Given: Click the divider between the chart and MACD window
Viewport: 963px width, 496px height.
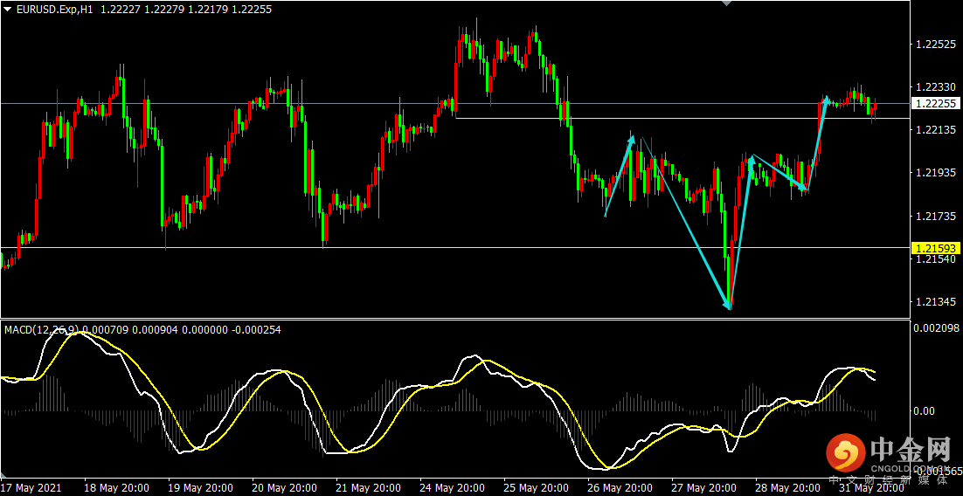Looking at the screenshot, I should (x=454, y=319).
